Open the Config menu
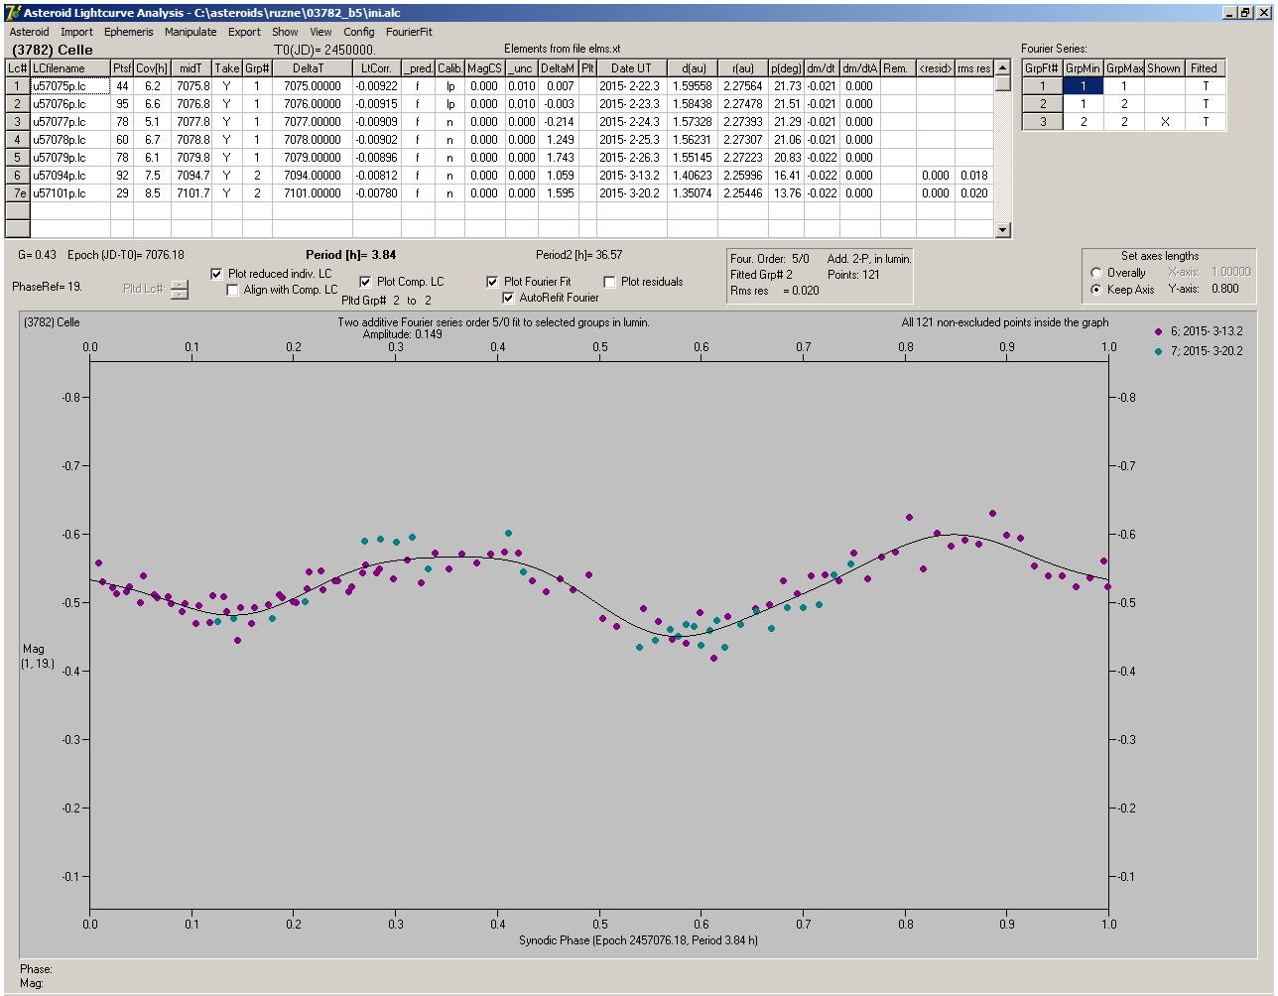 pyautogui.click(x=359, y=32)
